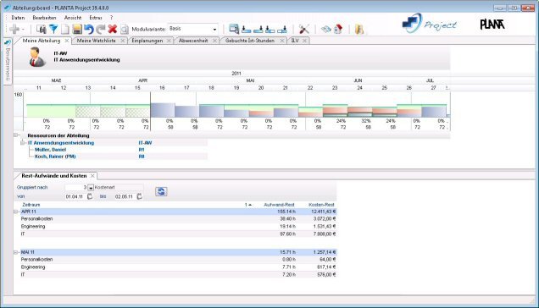Click the Gruppiert nach value field 3
Viewport: 539px width, 308px height.
(76, 188)
